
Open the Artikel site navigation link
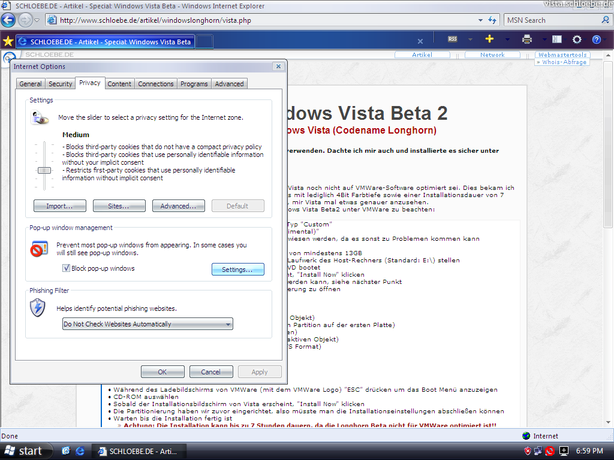click(x=422, y=55)
